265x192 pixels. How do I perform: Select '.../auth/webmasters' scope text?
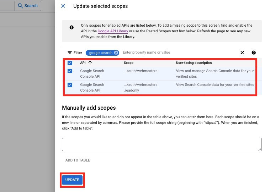(x=141, y=71)
